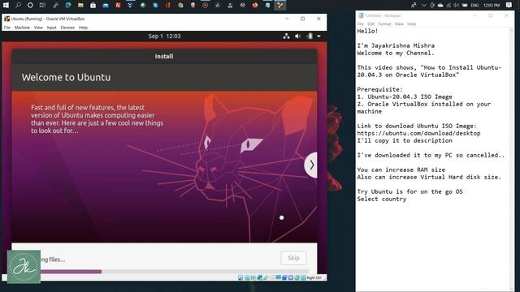Screen dimensions: 520x292
Task: Open VirtualBox Devices menu
Action: point(67,28)
